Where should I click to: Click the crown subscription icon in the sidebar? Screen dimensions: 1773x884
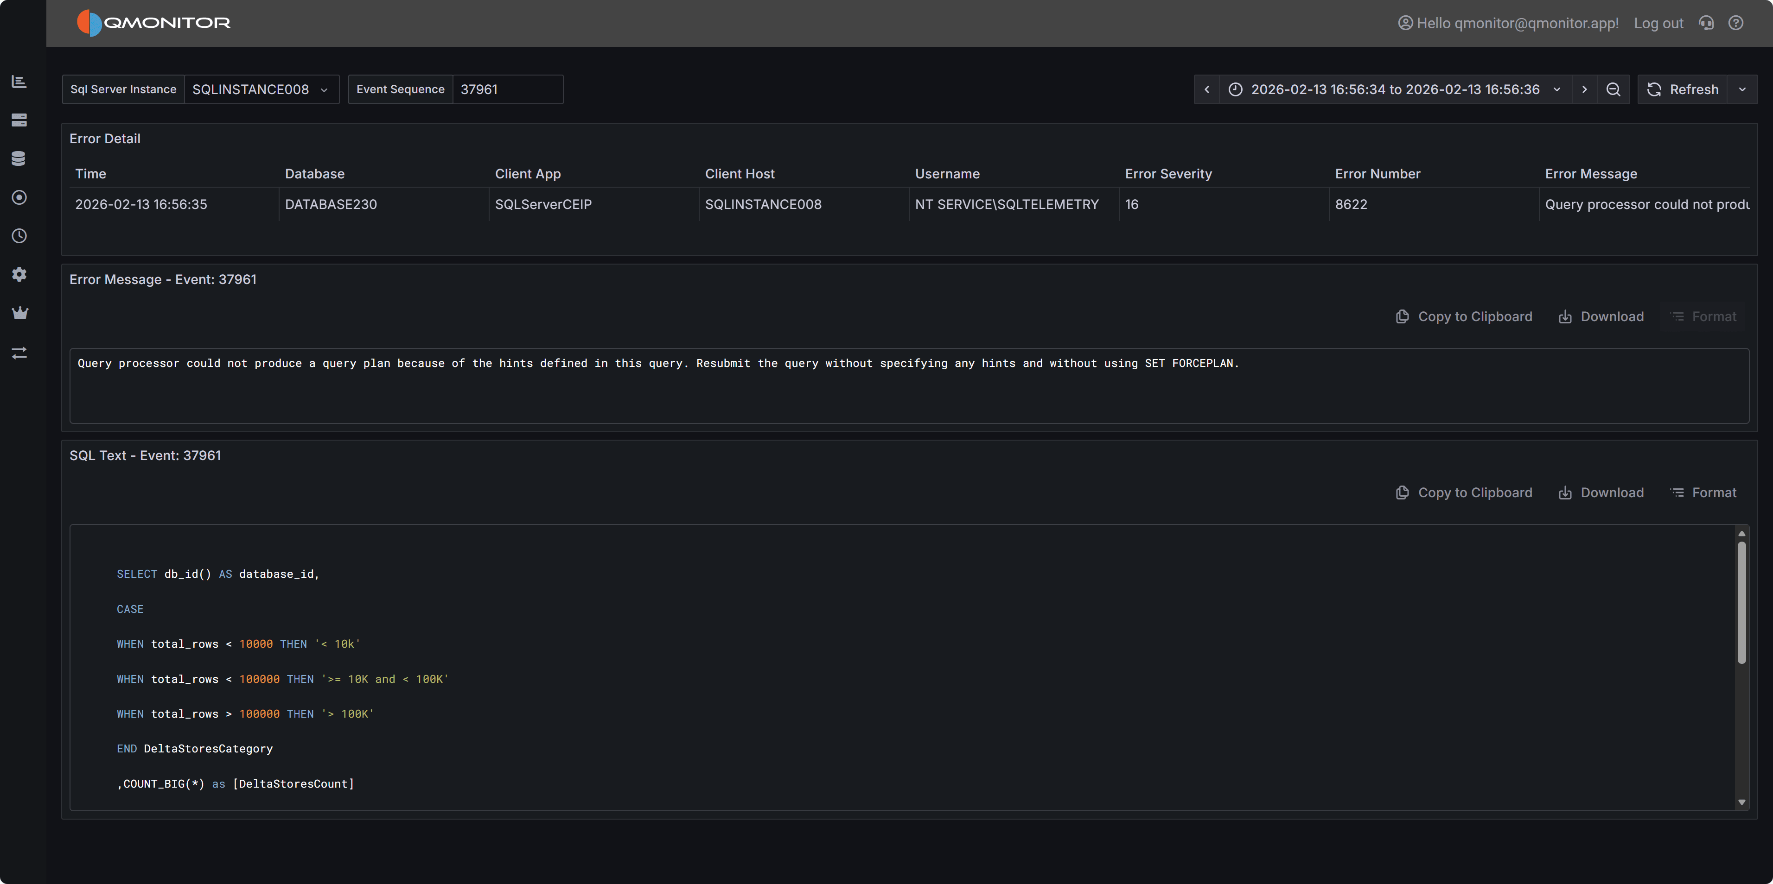19,313
